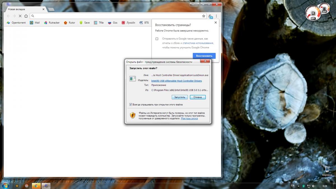Viewport: 336px width, 189px height.
Task: Click the 0:34 taskbar clock
Action: pyautogui.click(x=325, y=186)
